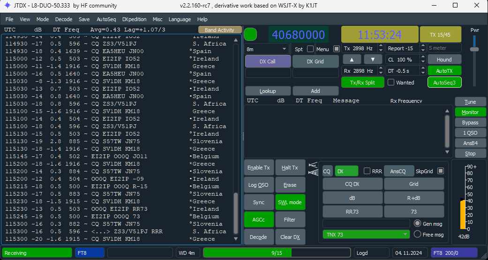Toggle the Menu checkbox
This screenshot has width=488, height=260.
(x=337, y=49)
